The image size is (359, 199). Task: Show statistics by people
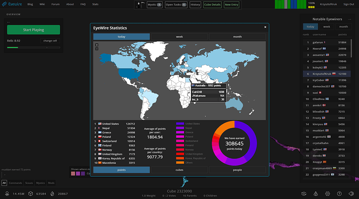coord(237,170)
